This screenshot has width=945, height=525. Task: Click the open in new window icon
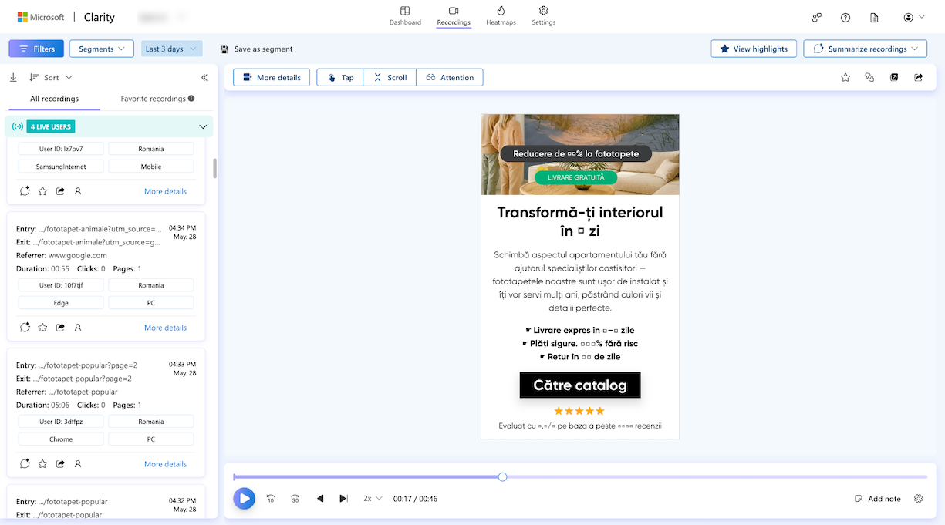[x=894, y=77]
